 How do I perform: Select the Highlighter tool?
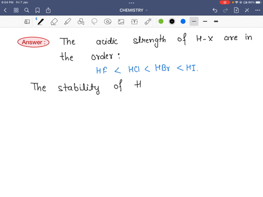click(67, 21)
